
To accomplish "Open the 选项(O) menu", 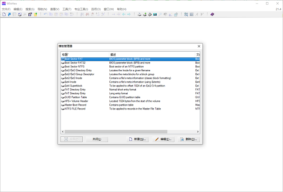I will pyautogui.click(x=96, y=9).
